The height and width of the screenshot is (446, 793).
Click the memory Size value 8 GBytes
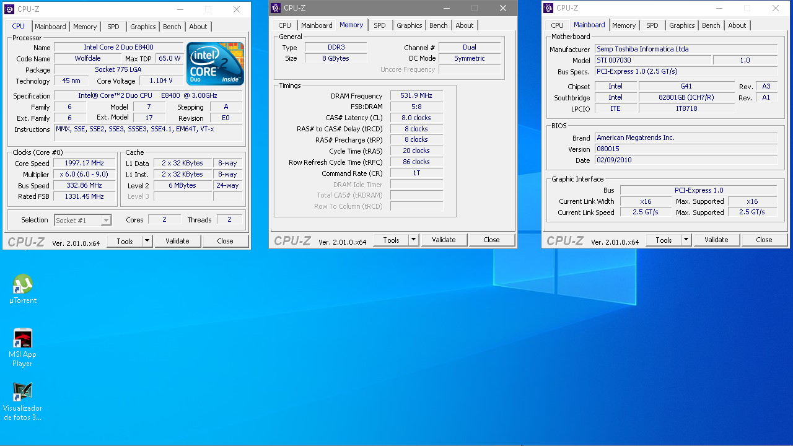(336, 58)
